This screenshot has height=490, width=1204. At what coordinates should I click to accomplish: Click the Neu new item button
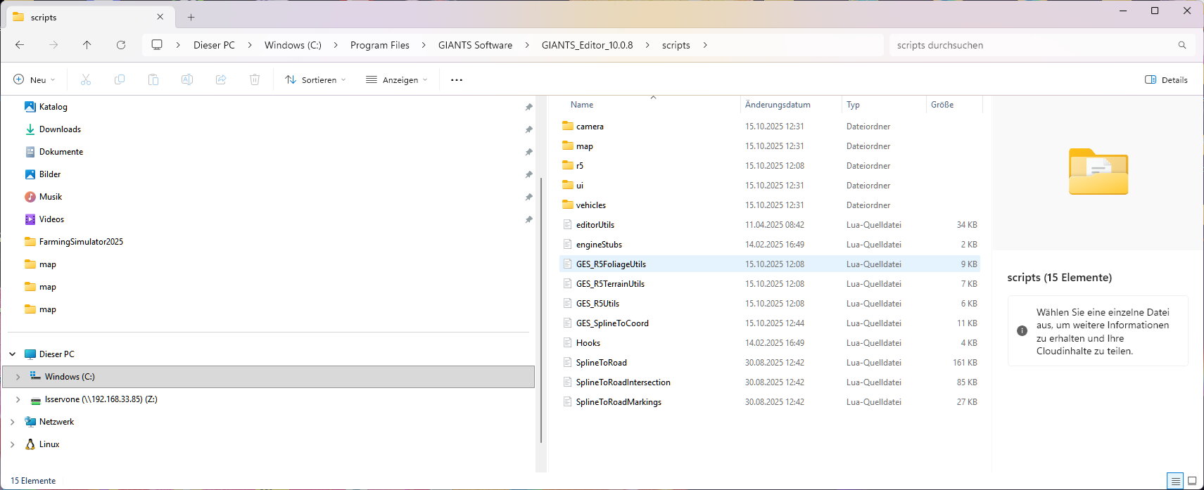tap(34, 79)
